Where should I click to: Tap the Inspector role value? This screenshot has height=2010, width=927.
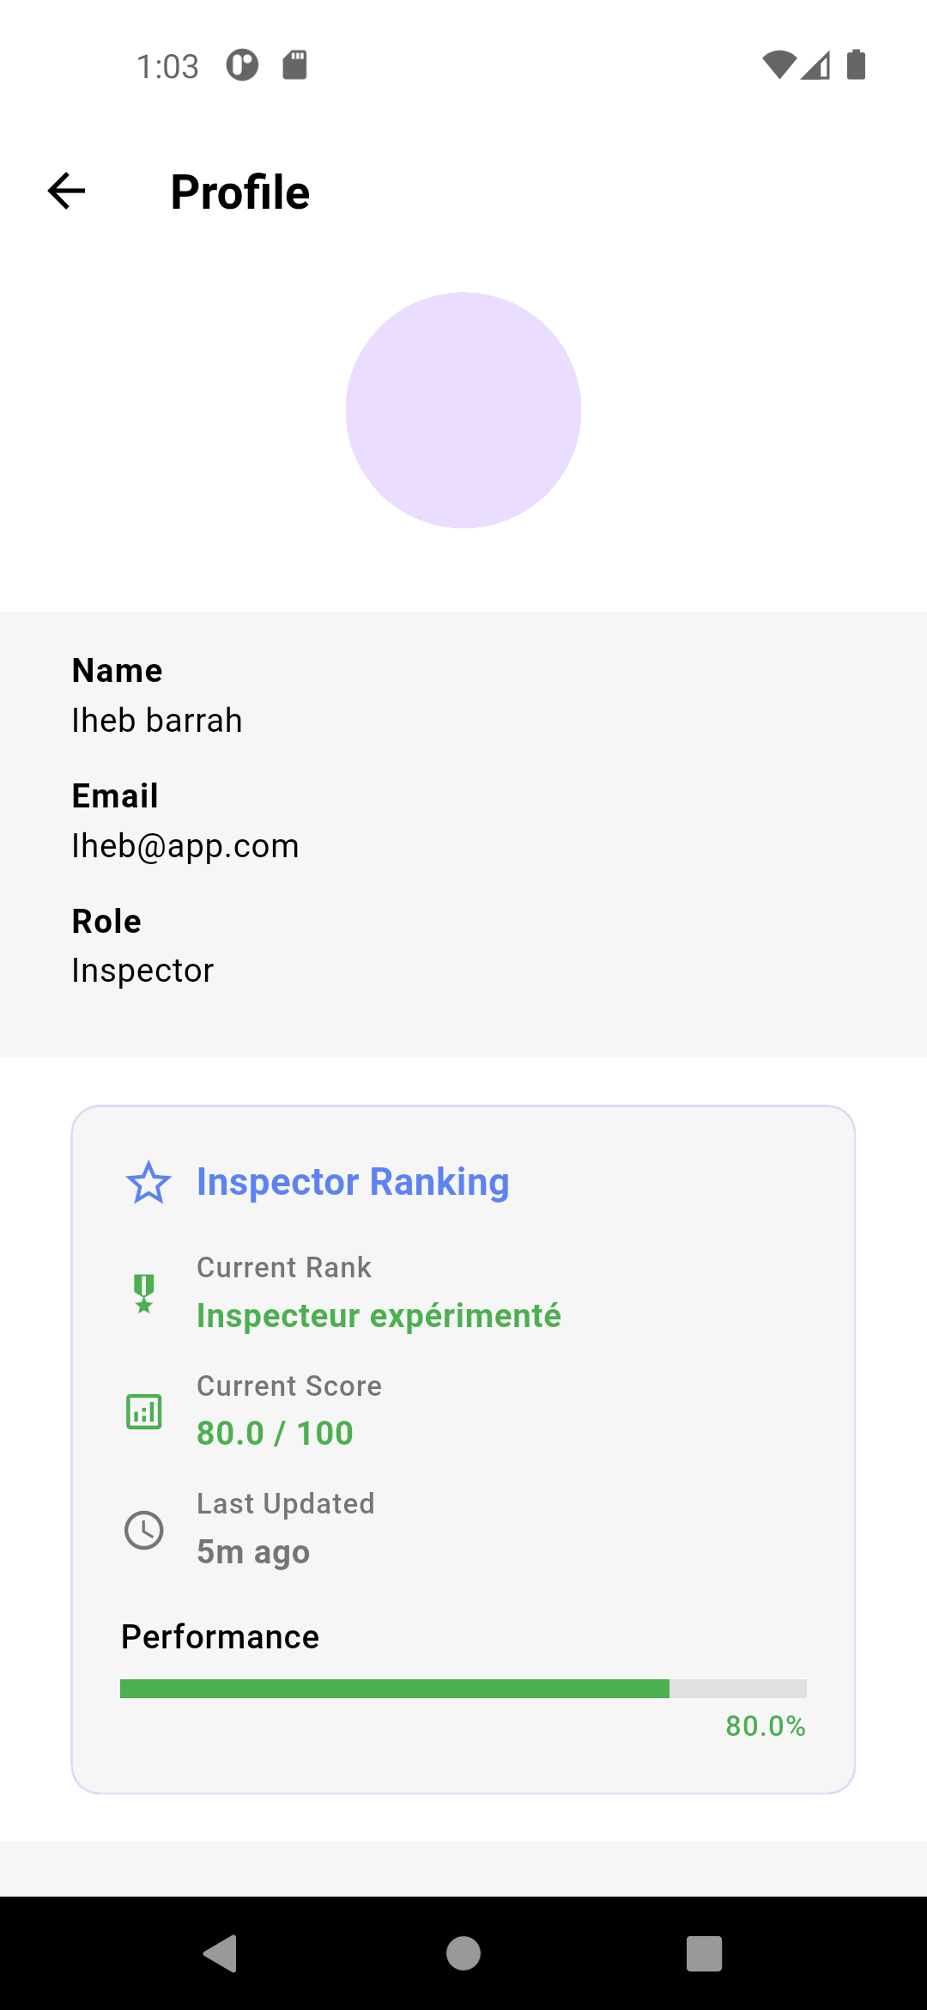click(142, 971)
